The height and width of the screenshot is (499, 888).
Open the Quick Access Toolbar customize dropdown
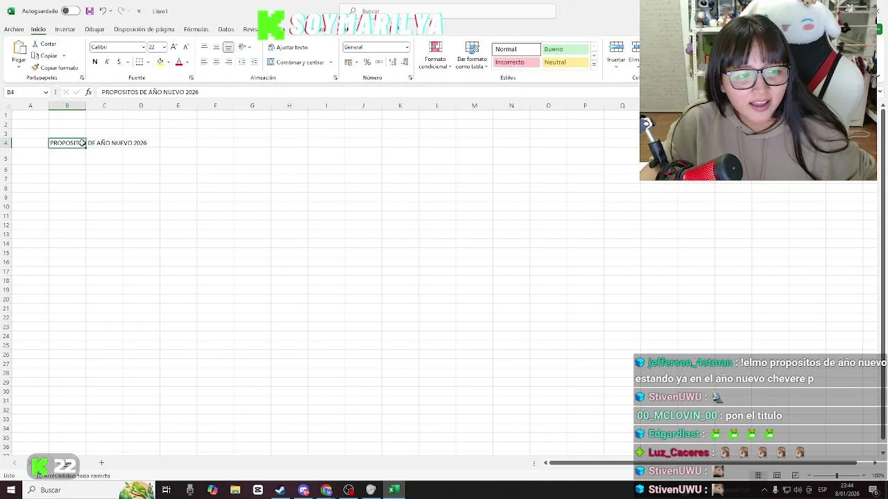coord(139,11)
